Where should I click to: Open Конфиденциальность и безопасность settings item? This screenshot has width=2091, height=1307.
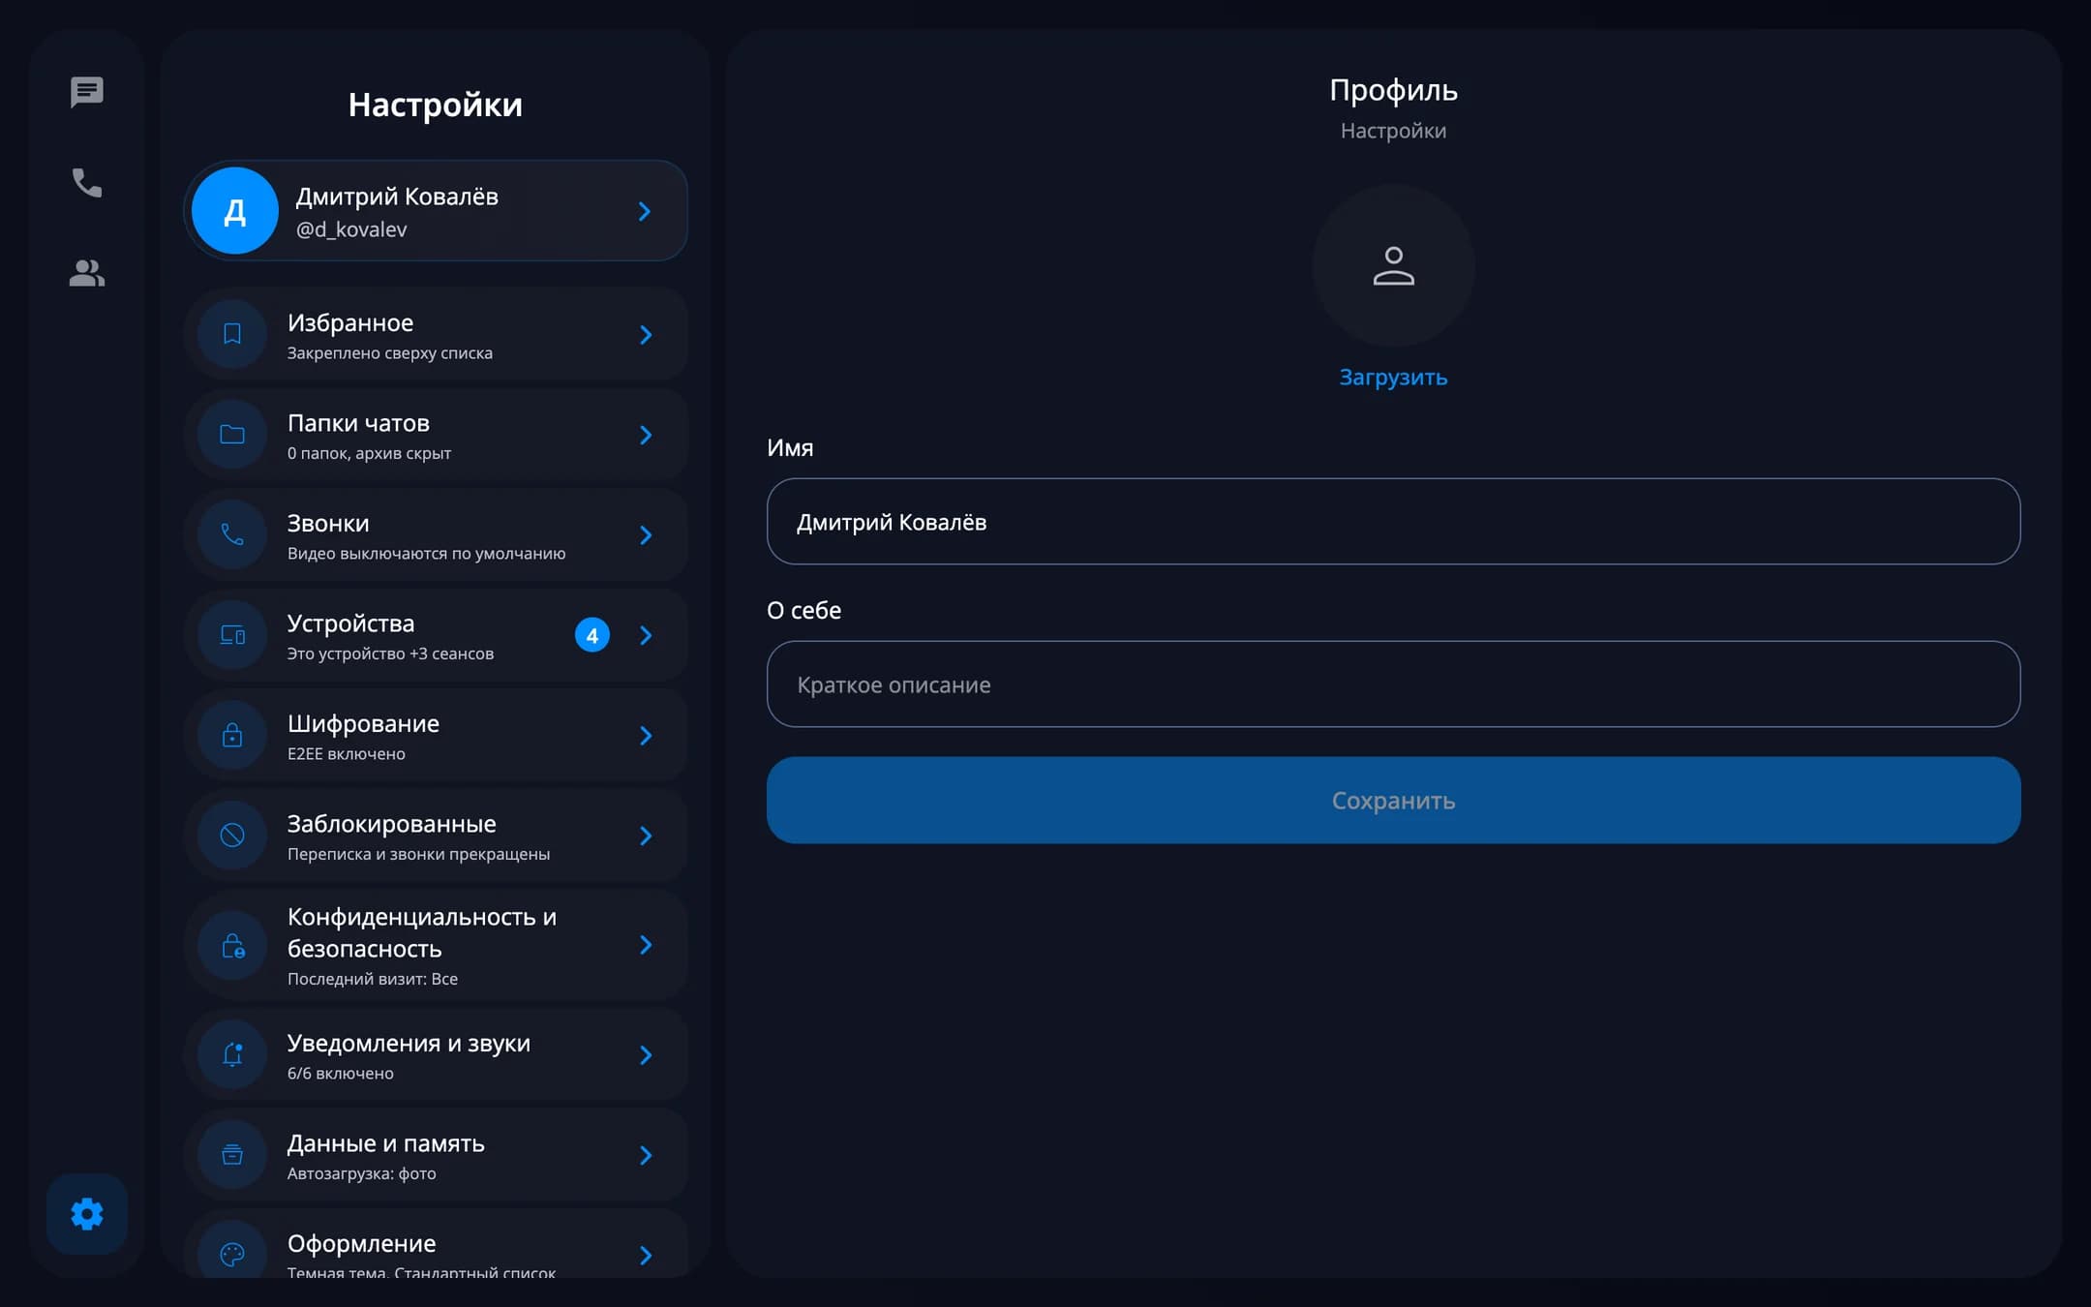(436, 945)
